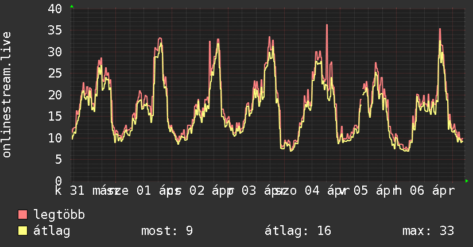Image resolution: width=473 pixels, height=247 pixels.
Task: Click the pink legtöbb legend swatch
Action: click(x=22, y=214)
